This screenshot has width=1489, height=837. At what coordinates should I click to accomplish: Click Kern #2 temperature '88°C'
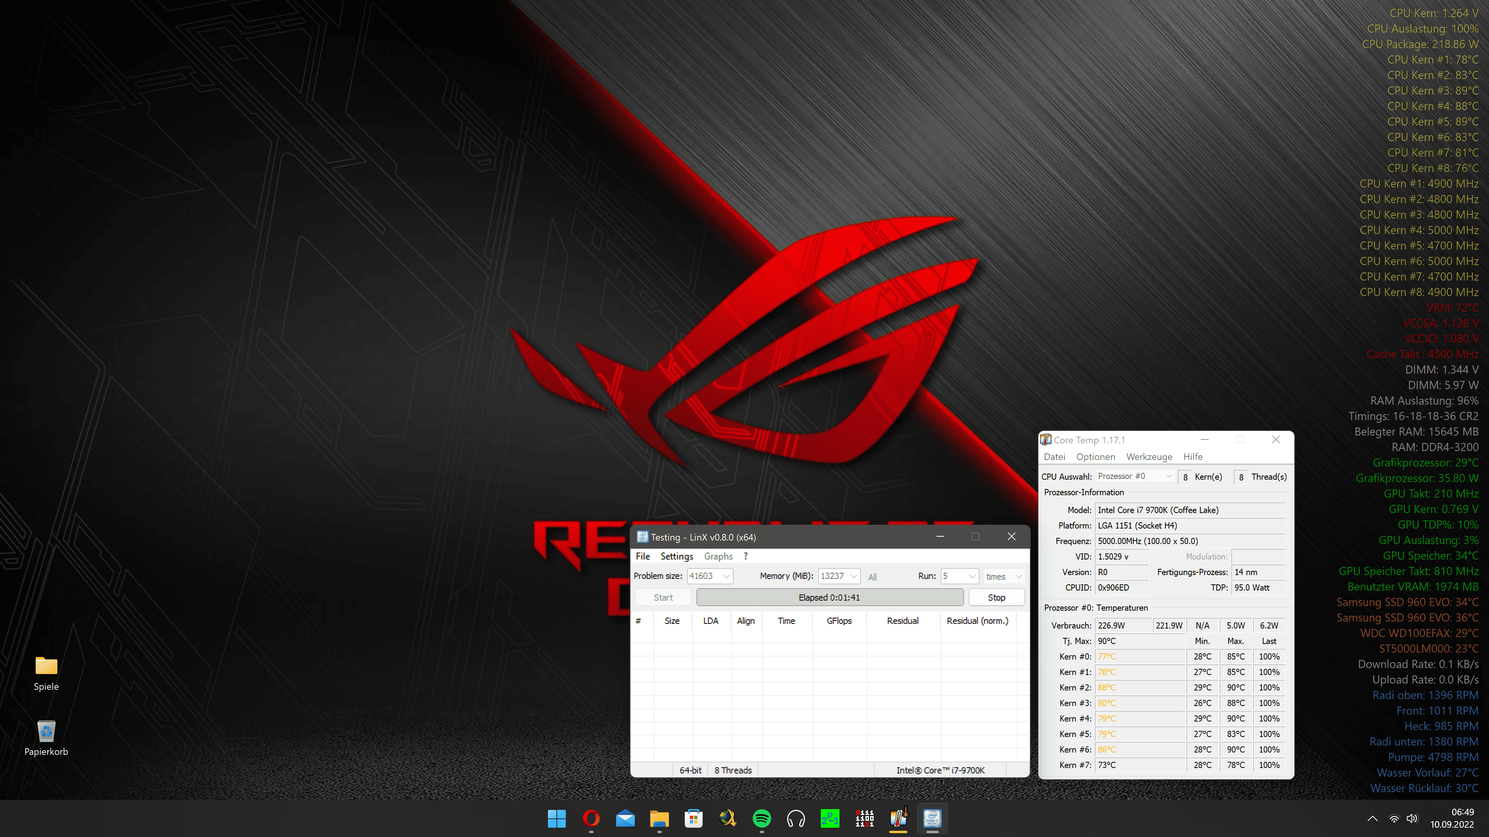pos(1140,687)
